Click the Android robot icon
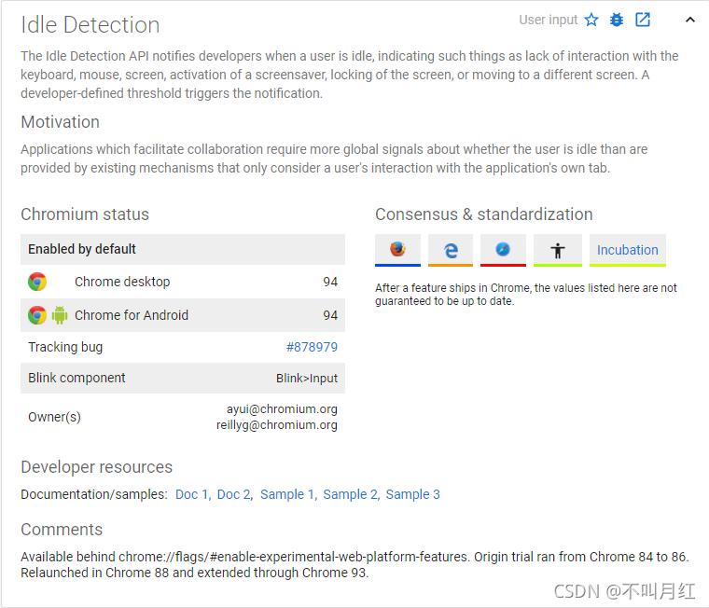 click(x=60, y=315)
